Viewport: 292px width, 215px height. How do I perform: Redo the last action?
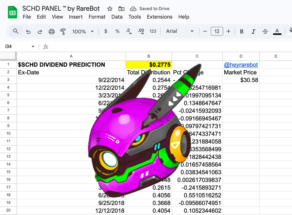coord(40,31)
